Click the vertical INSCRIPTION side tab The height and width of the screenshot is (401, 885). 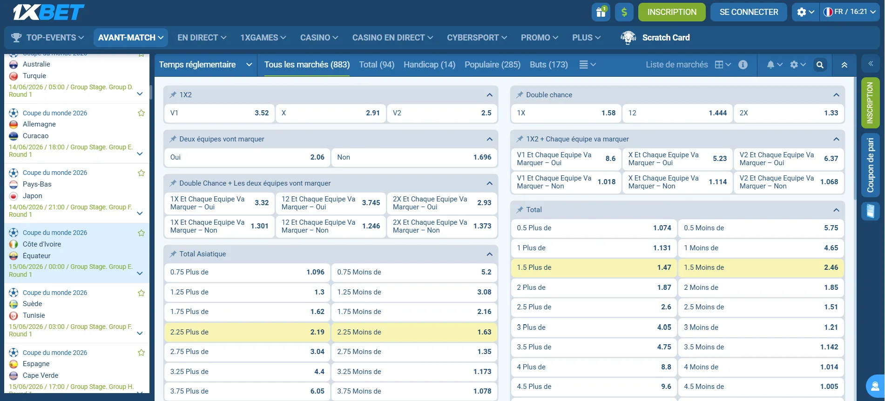tap(870, 103)
